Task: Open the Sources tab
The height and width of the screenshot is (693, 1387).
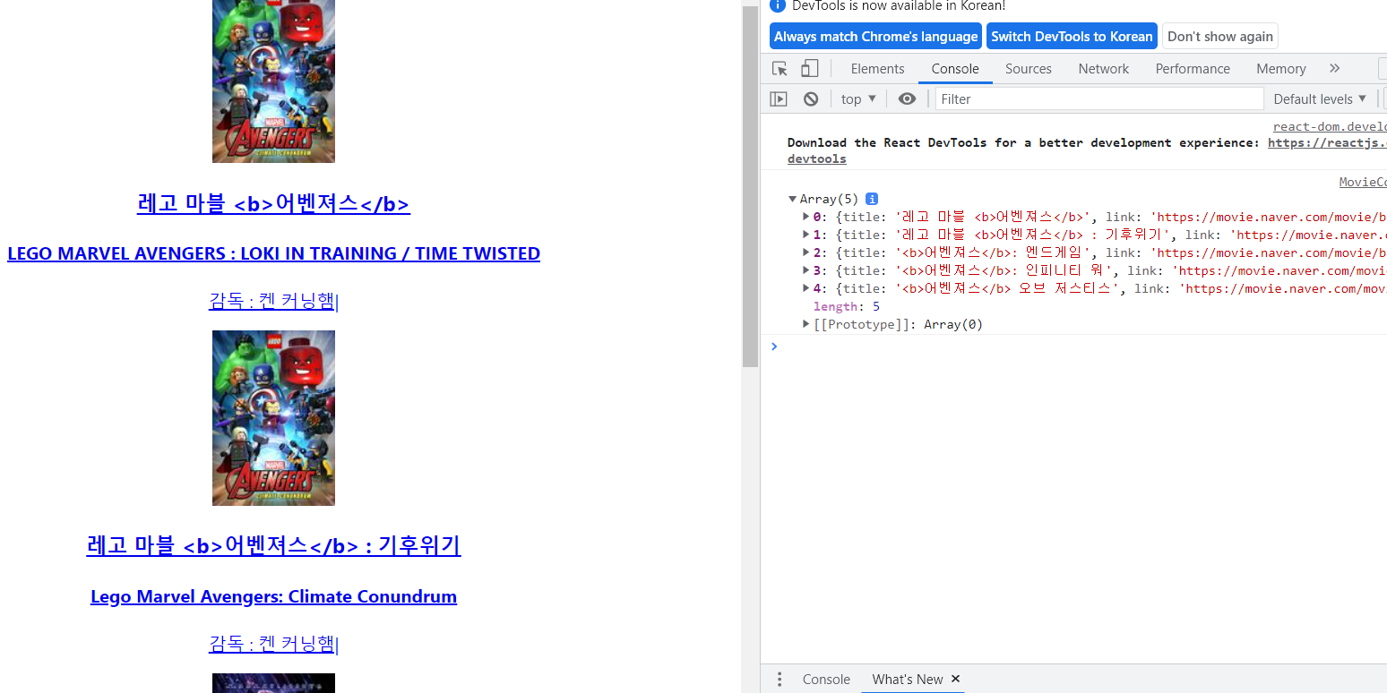Action: pyautogui.click(x=1028, y=69)
